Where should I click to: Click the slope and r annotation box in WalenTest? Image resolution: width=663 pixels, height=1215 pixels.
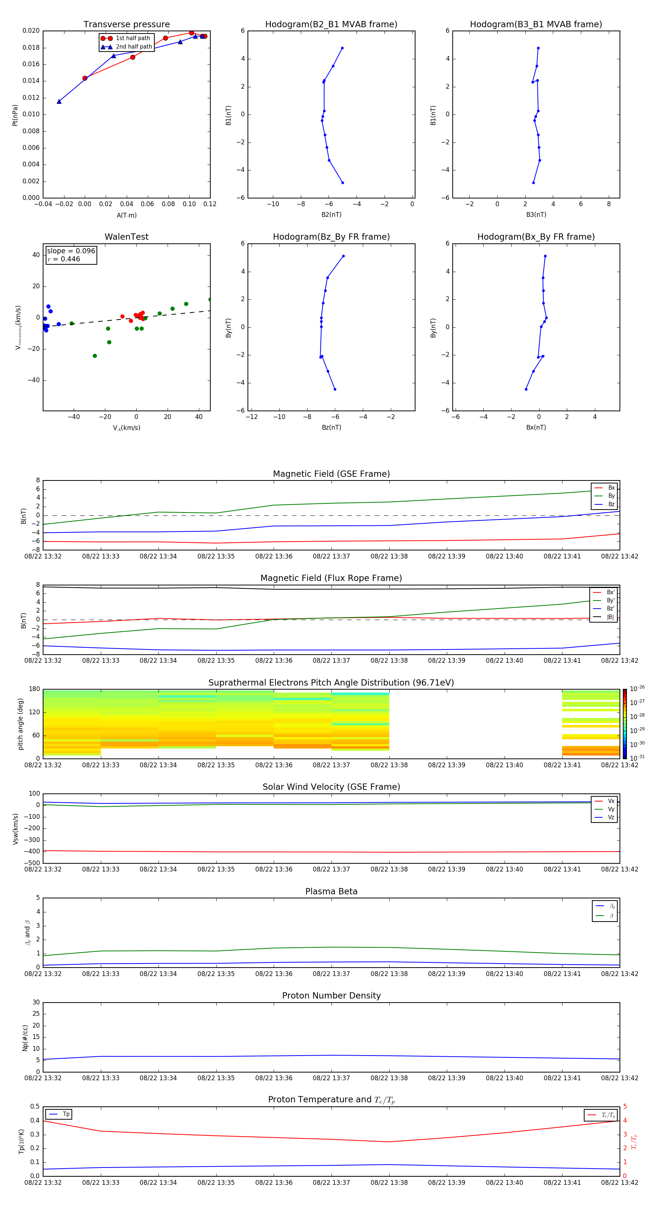click(71, 255)
